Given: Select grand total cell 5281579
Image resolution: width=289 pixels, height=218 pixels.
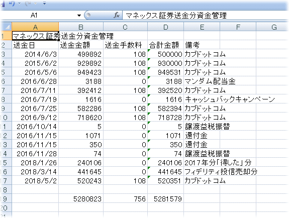Looking at the screenshot, I should (165, 198).
